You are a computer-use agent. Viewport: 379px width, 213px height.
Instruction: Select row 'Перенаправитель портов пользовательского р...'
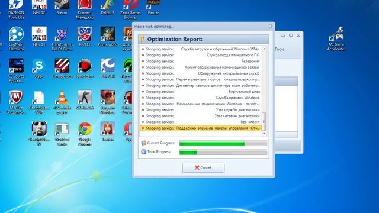(201, 79)
